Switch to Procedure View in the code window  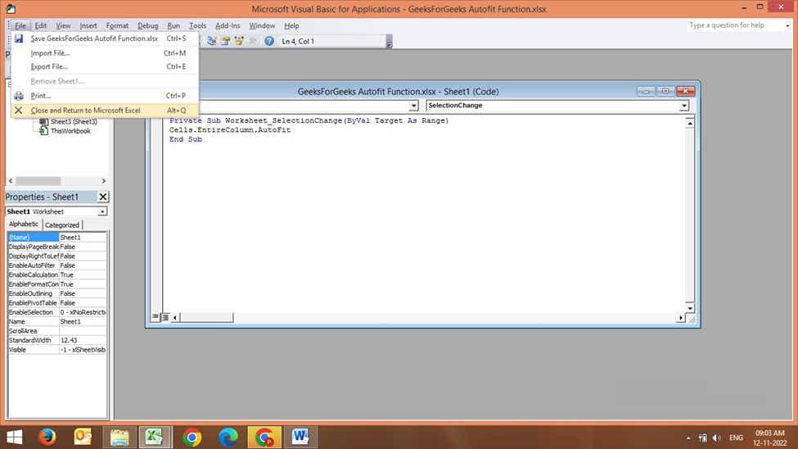pos(156,317)
